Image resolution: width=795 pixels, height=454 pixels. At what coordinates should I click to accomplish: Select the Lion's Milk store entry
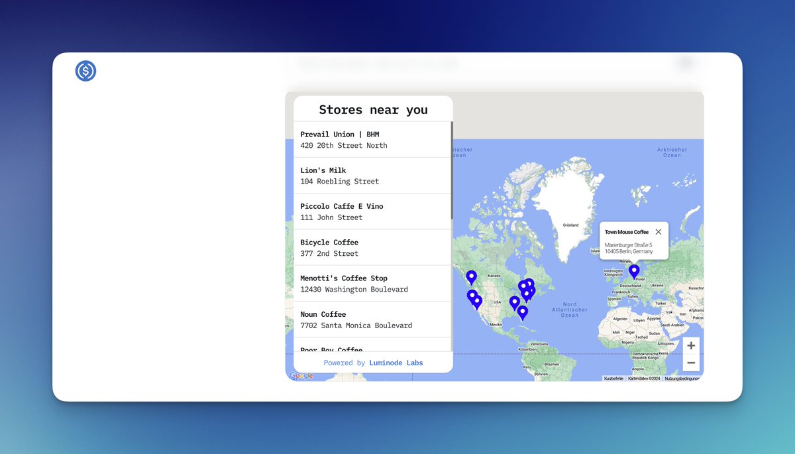click(x=372, y=176)
